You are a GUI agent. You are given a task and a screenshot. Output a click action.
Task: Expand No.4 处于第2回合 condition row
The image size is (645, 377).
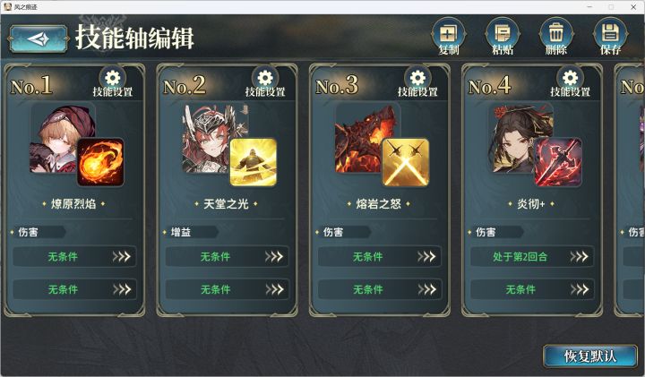[x=532, y=256]
